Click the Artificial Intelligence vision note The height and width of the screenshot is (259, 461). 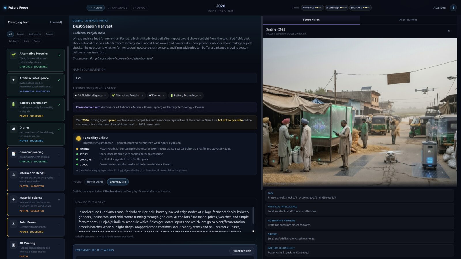(x=360, y=209)
